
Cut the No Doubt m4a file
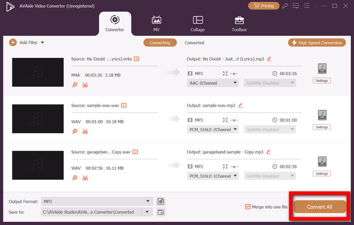(85, 85)
